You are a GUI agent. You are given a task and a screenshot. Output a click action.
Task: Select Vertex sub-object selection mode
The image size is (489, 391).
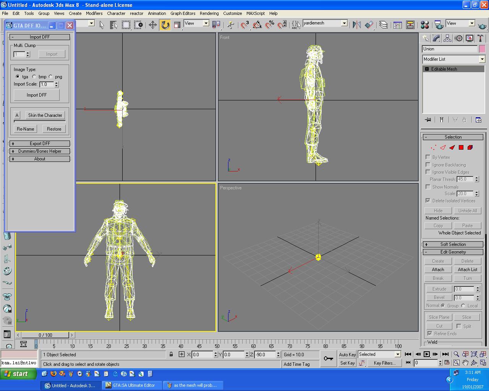[x=434, y=147]
